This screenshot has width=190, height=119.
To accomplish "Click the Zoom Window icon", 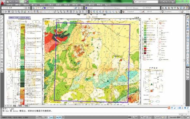I will (x=61, y=12).
